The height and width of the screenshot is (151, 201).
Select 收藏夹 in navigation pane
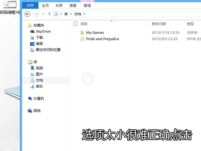point(39,25)
